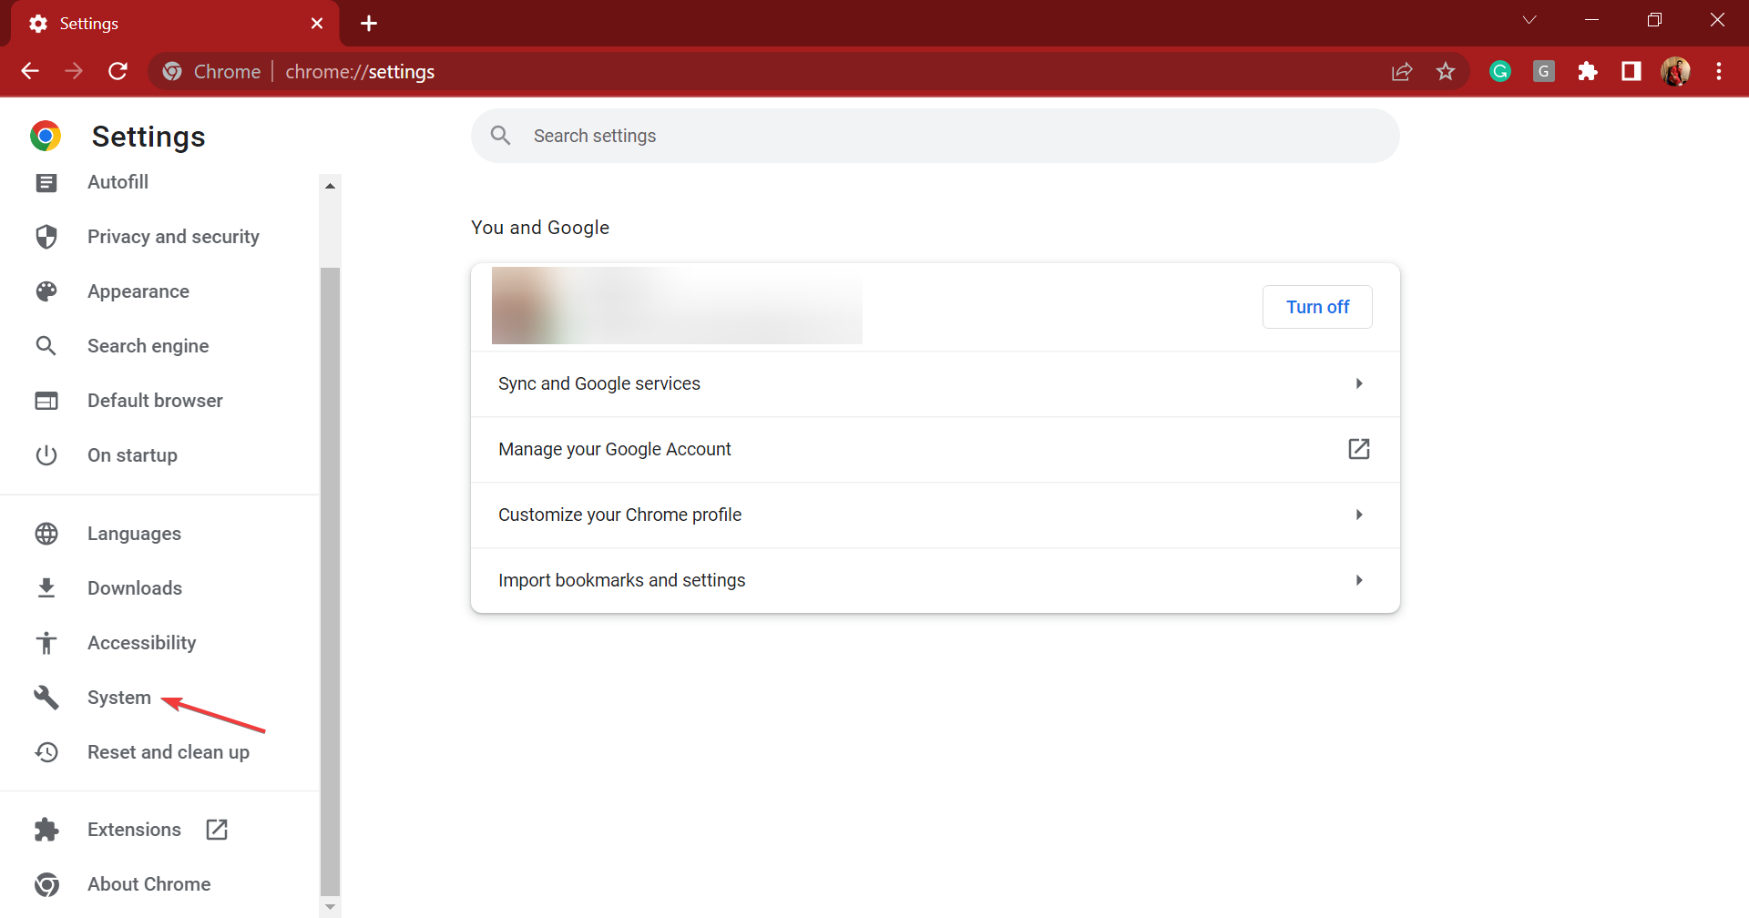
Task: Click the Extensions external link icon
Action: click(217, 830)
